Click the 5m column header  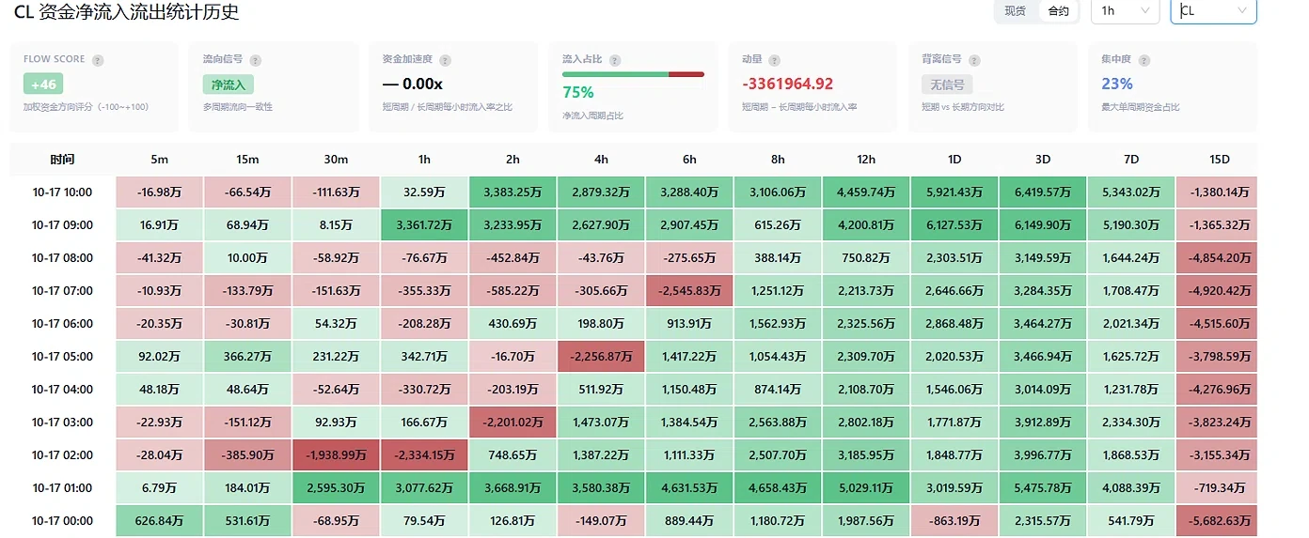[160, 160]
